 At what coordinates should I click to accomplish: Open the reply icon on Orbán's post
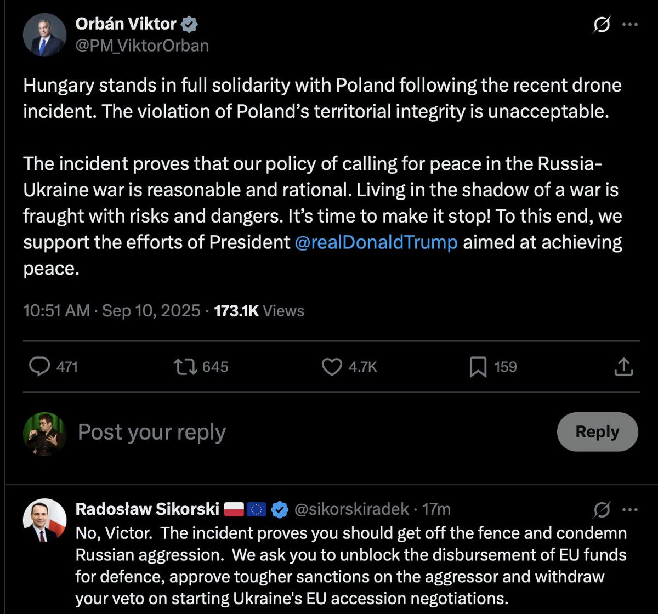tap(39, 367)
